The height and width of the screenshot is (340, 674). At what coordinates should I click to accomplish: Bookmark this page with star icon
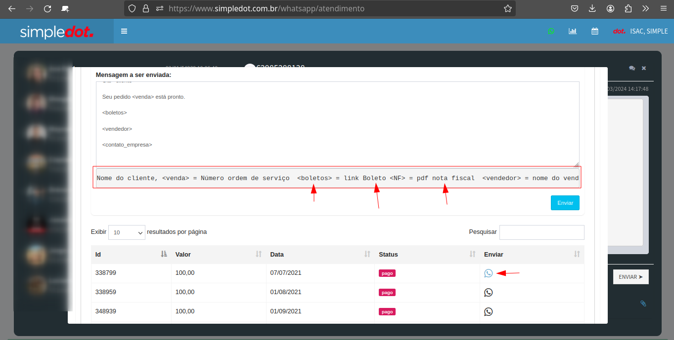tap(507, 8)
